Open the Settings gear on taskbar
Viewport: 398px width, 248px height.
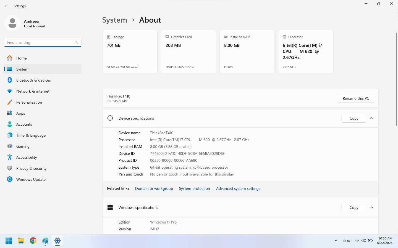tap(57, 241)
